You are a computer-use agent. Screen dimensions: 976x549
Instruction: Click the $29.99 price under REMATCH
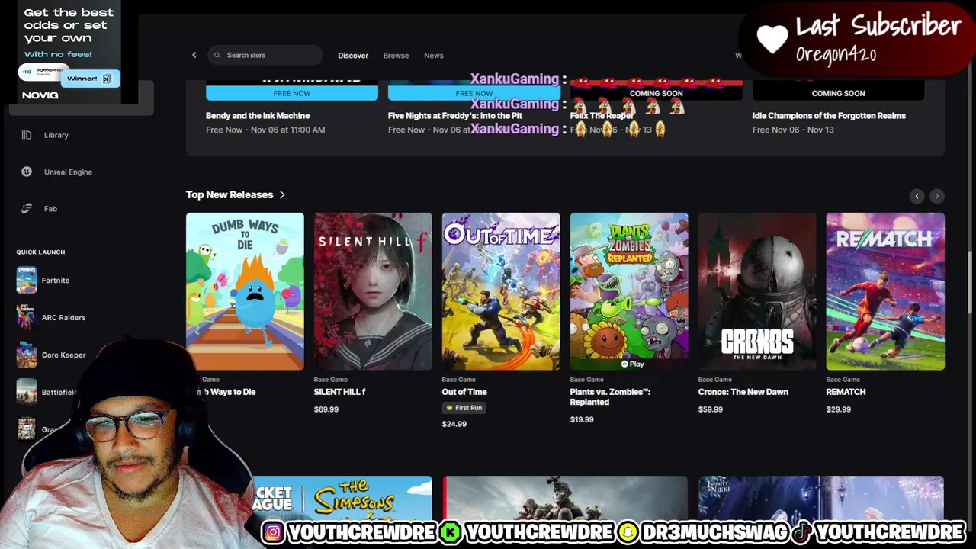(x=839, y=409)
